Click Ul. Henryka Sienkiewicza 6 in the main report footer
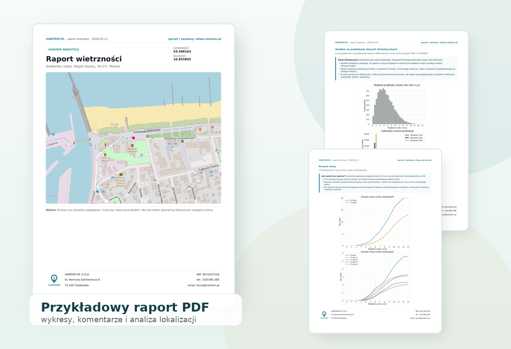The height and width of the screenshot is (349, 511). point(82,280)
